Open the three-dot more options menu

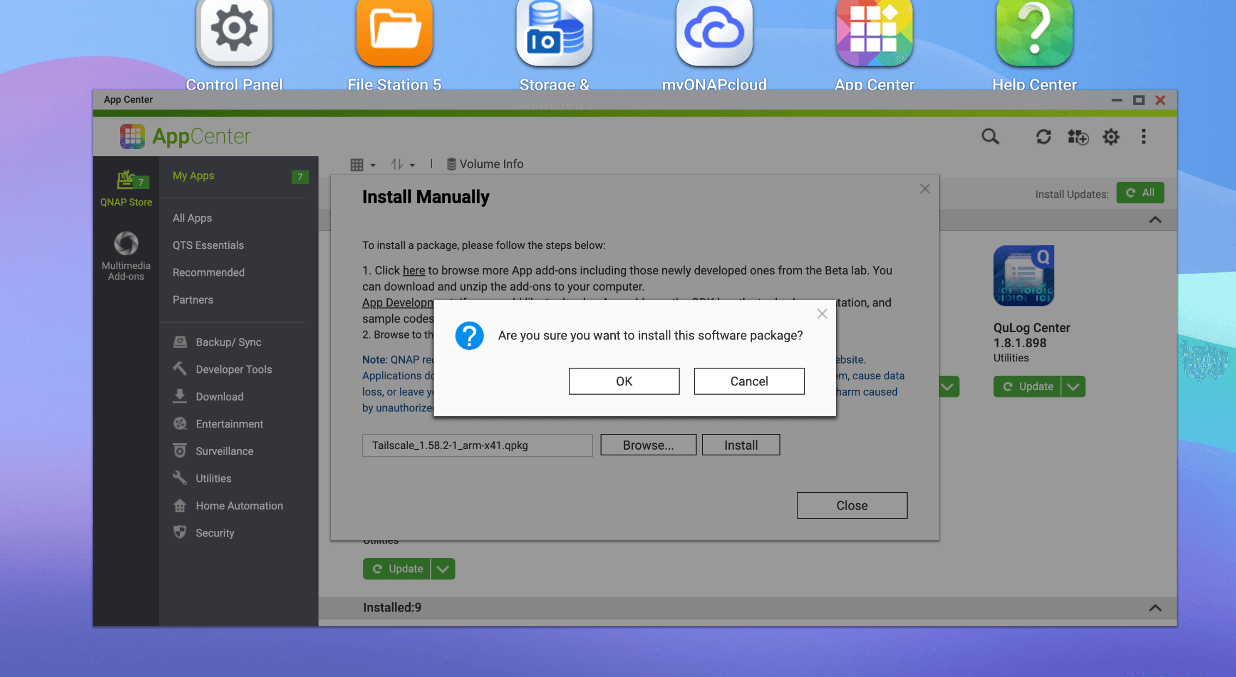(1143, 137)
